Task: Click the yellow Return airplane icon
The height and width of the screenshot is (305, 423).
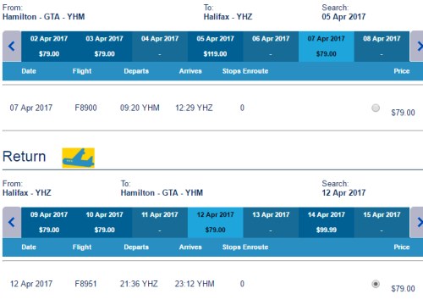Action: click(79, 158)
